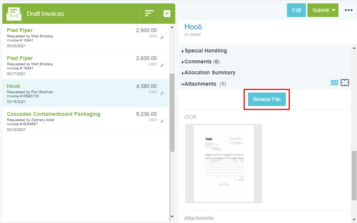
Task: Click the fullscreen expand attachments icon
Action: pos(345,83)
